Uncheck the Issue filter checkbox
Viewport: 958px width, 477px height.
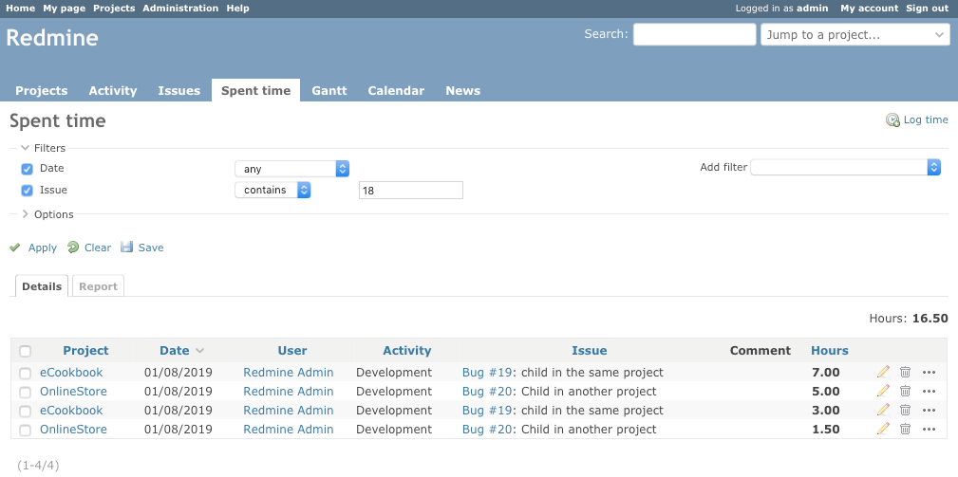(x=27, y=191)
